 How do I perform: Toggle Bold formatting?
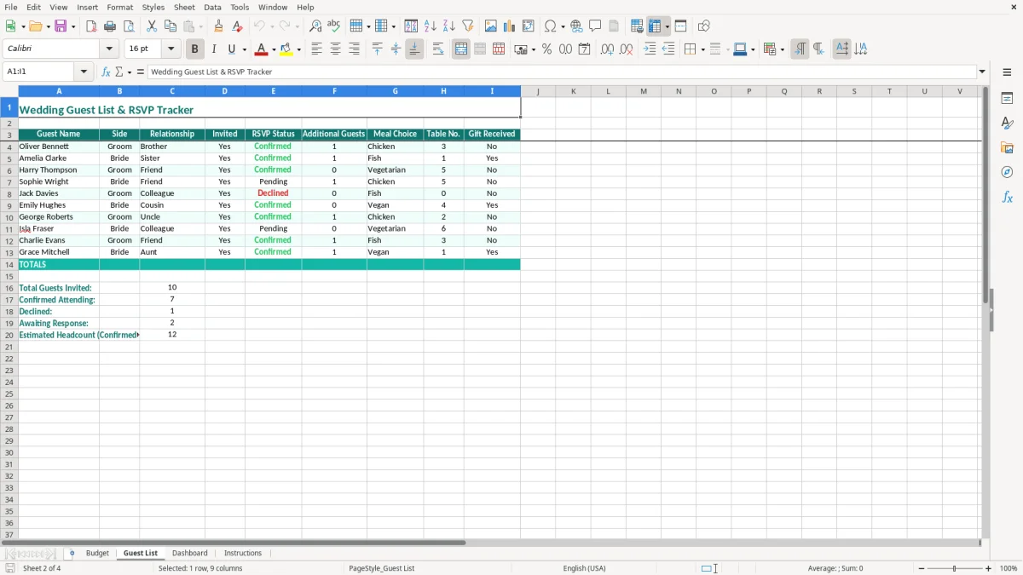(194, 49)
